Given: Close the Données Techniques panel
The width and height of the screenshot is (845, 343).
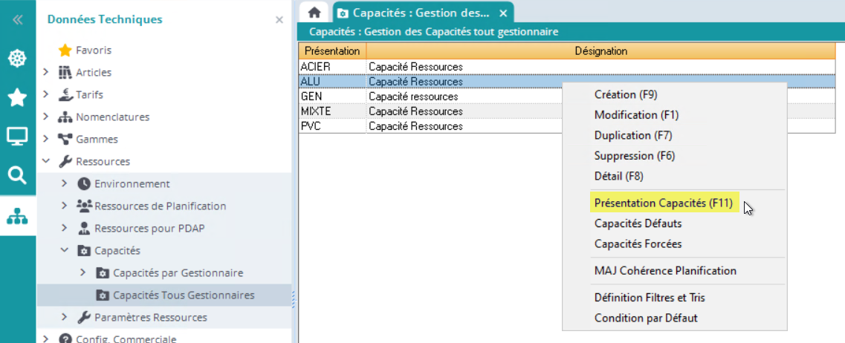Looking at the screenshot, I should pyautogui.click(x=279, y=20).
